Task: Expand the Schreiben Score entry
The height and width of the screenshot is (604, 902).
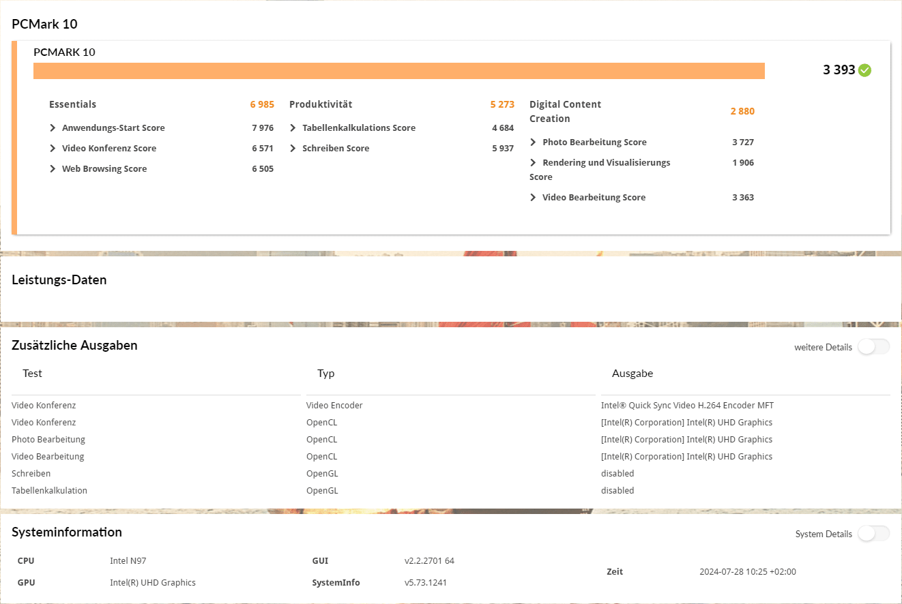Action: [293, 149]
